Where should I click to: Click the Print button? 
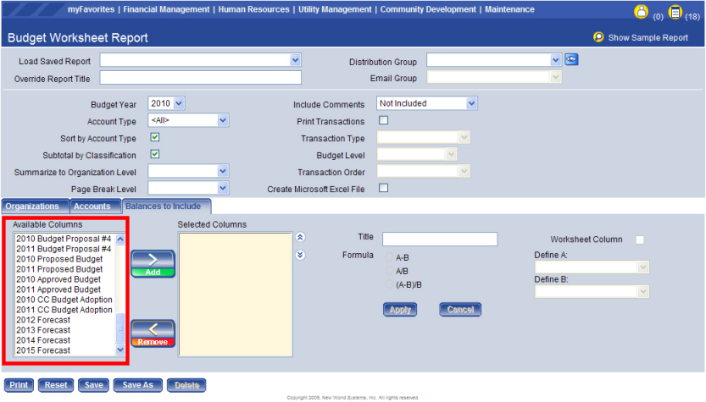(x=19, y=385)
